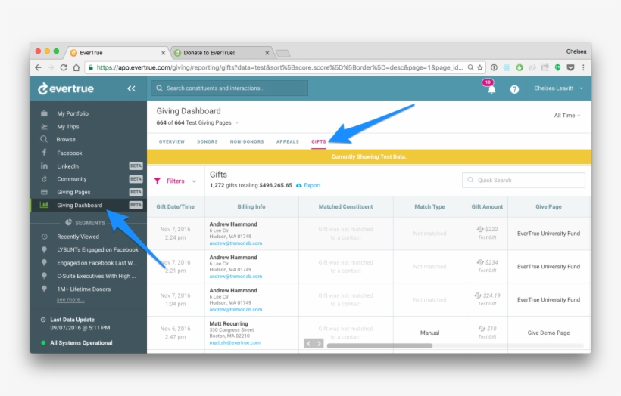Open the All Time date range dropdown
The width and height of the screenshot is (621, 396).
click(x=567, y=116)
